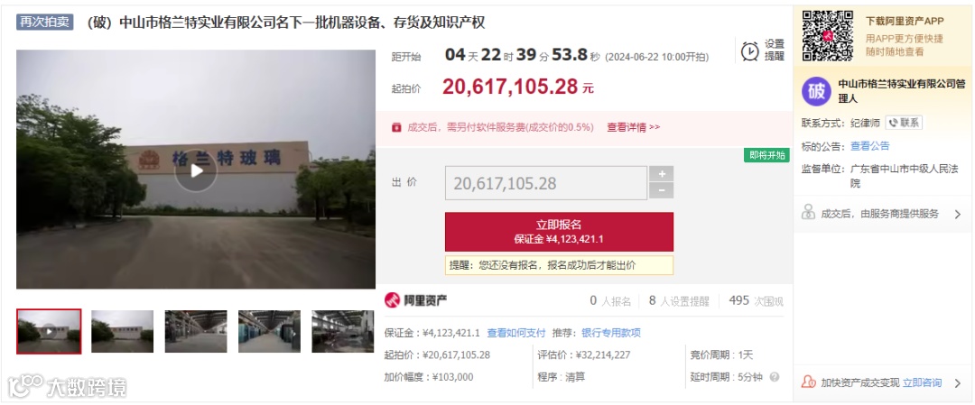Select the fourth thumbnail with green machines
This screenshot has height=405, width=975.
point(269,332)
